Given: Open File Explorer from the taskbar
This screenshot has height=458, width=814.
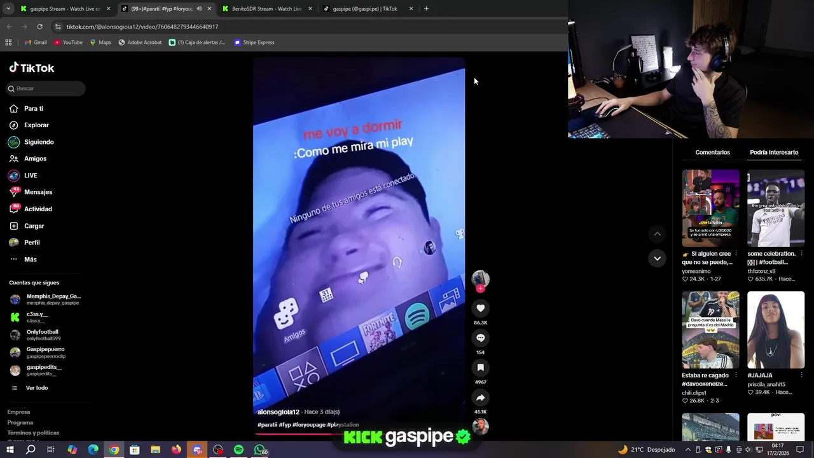Looking at the screenshot, I should (155, 450).
